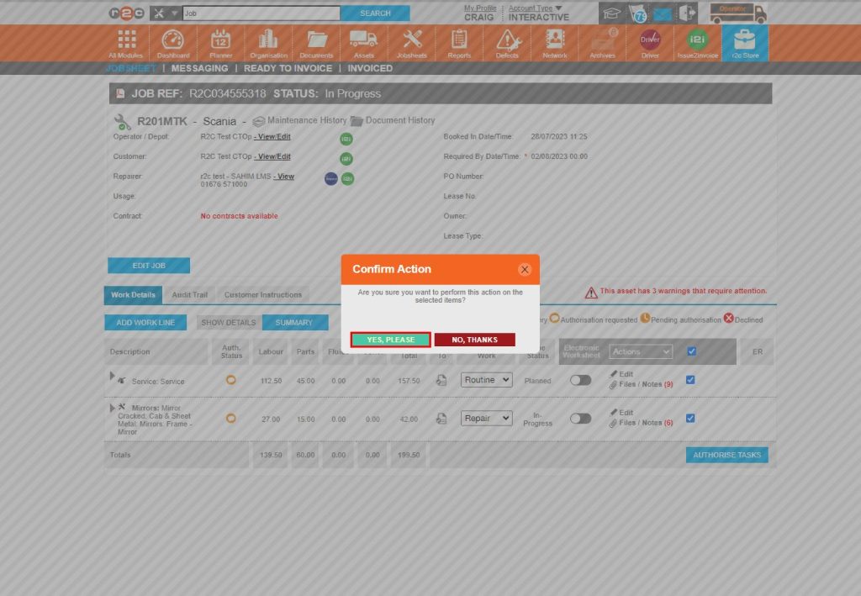Image resolution: width=861 pixels, height=596 pixels.
Task: Open the Assets module
Action: (363, 42)
